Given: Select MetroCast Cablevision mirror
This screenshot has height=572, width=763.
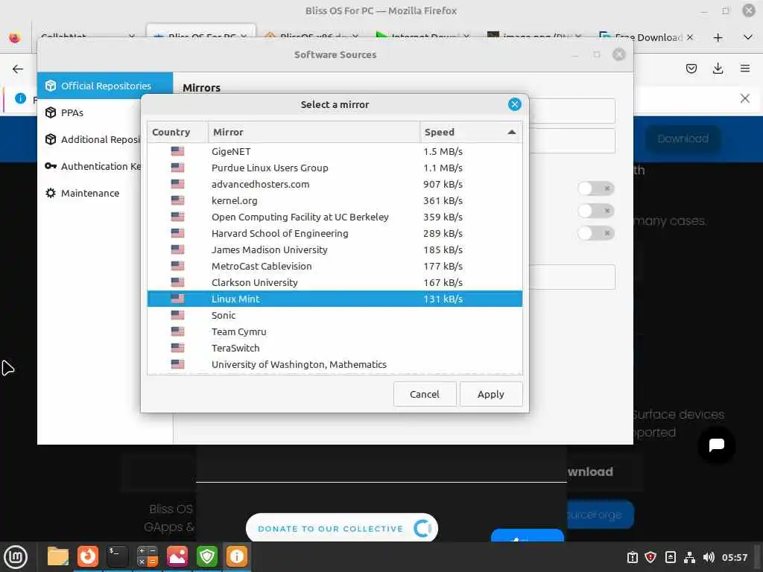Looking at the screenshot, I should pyautogui.click(x=335, y=266).
